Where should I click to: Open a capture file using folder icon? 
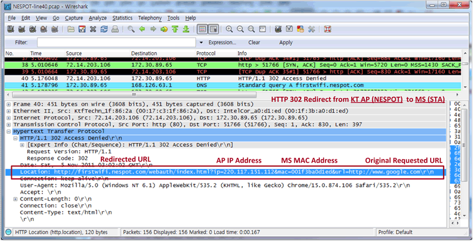(71, 29)
